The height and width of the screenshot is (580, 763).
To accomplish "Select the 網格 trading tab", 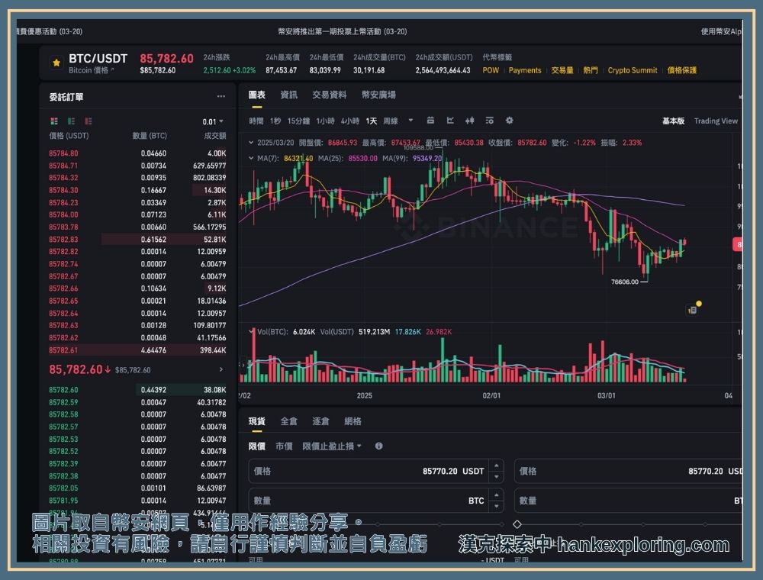I will click(x=353, y=421).
